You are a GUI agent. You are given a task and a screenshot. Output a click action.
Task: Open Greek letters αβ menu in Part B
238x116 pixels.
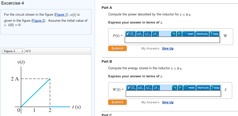(140, 88)
